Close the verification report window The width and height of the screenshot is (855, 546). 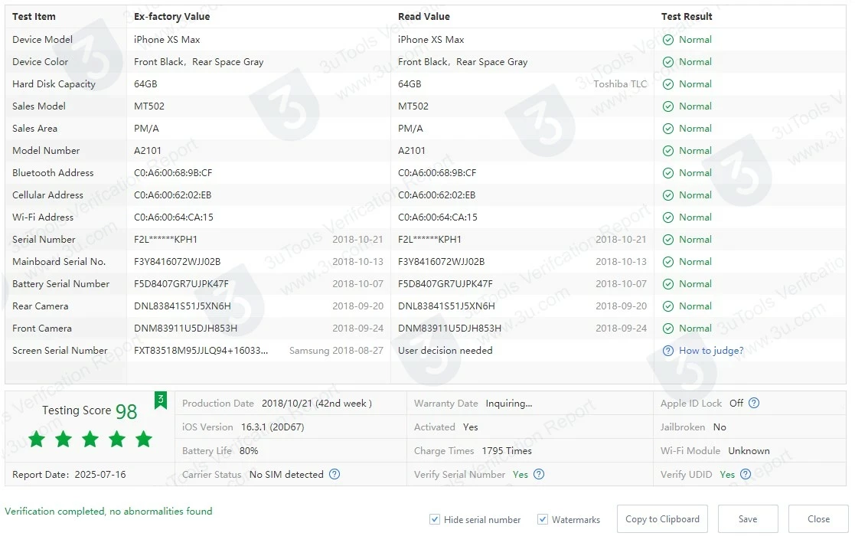tap(818, 518)
